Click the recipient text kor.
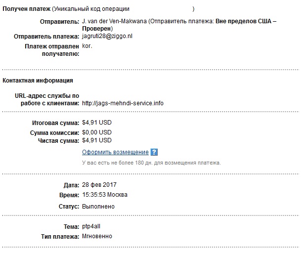The width and height of the screenshot is (305, 255). (x=87, y=46)
